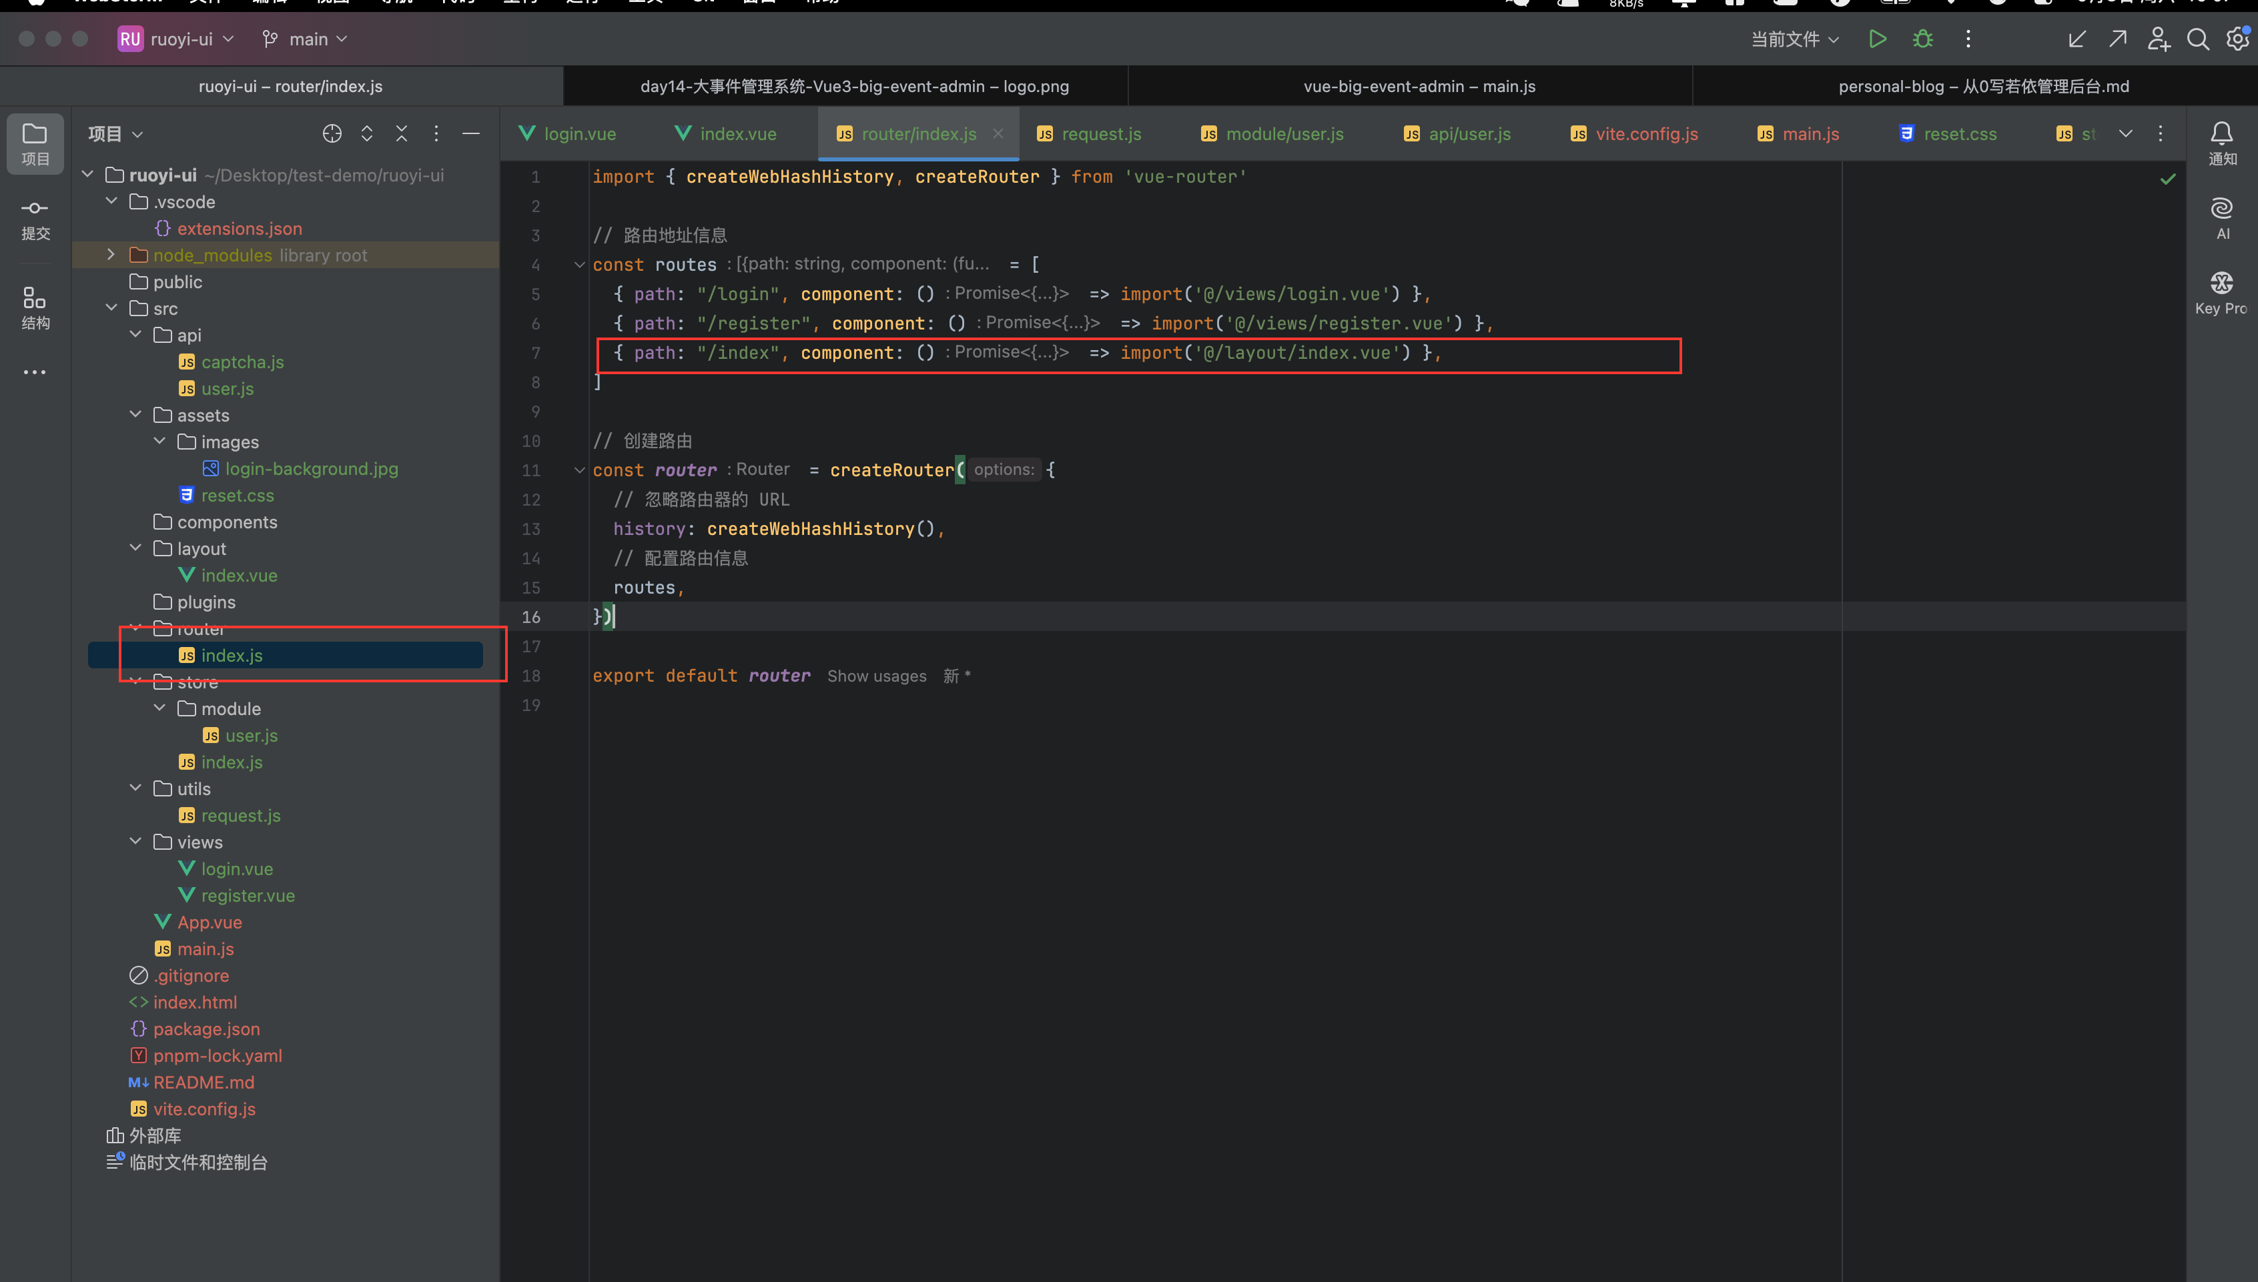Expand all nodes in the project tree
Image resolution: width=2258 pixels, height=1282 pixels.
367,134
